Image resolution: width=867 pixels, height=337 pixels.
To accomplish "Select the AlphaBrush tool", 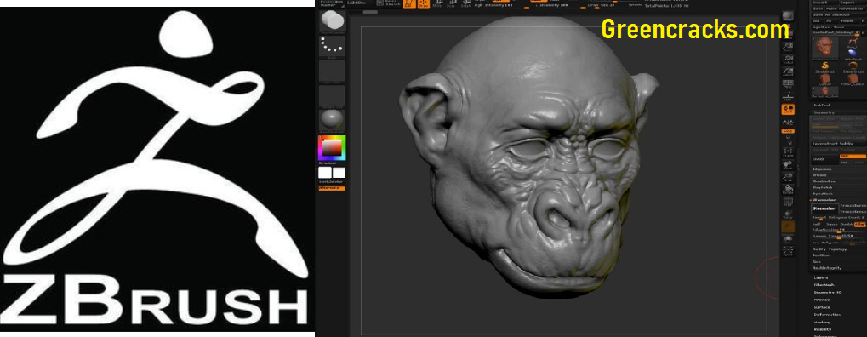I will click(853, 53).
